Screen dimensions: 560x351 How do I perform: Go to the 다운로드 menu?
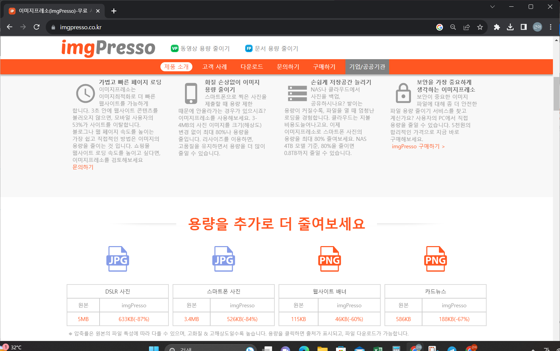click(x=252, y=67)
